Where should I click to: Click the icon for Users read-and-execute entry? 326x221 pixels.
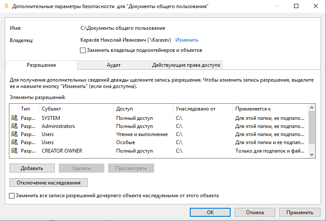pos(14,134)
